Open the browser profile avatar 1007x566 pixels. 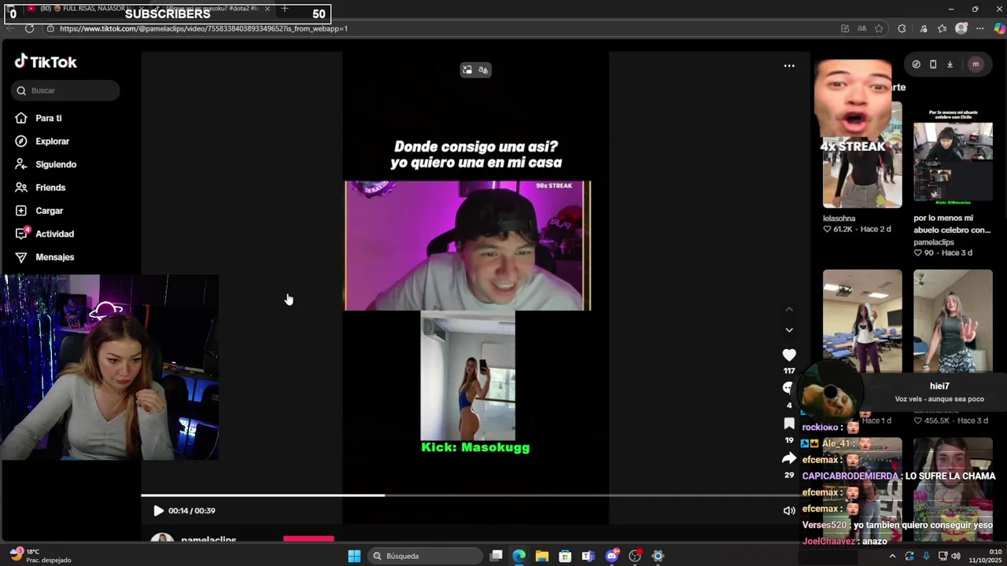(x=961, y=28)
